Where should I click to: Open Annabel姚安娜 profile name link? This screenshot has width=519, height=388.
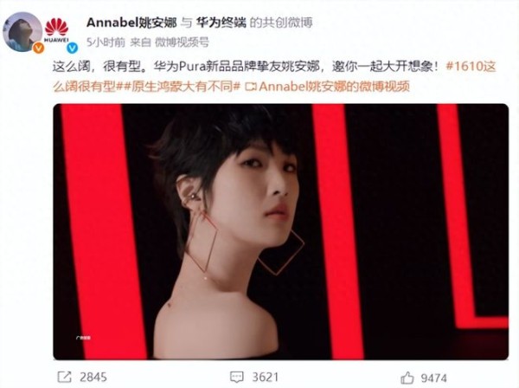[x=131, y=23]
